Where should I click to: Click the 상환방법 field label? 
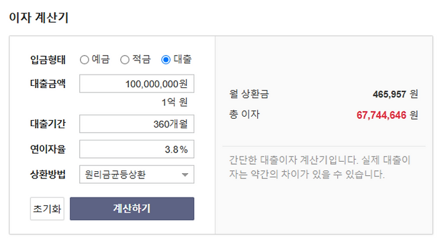tap(48, 175)
